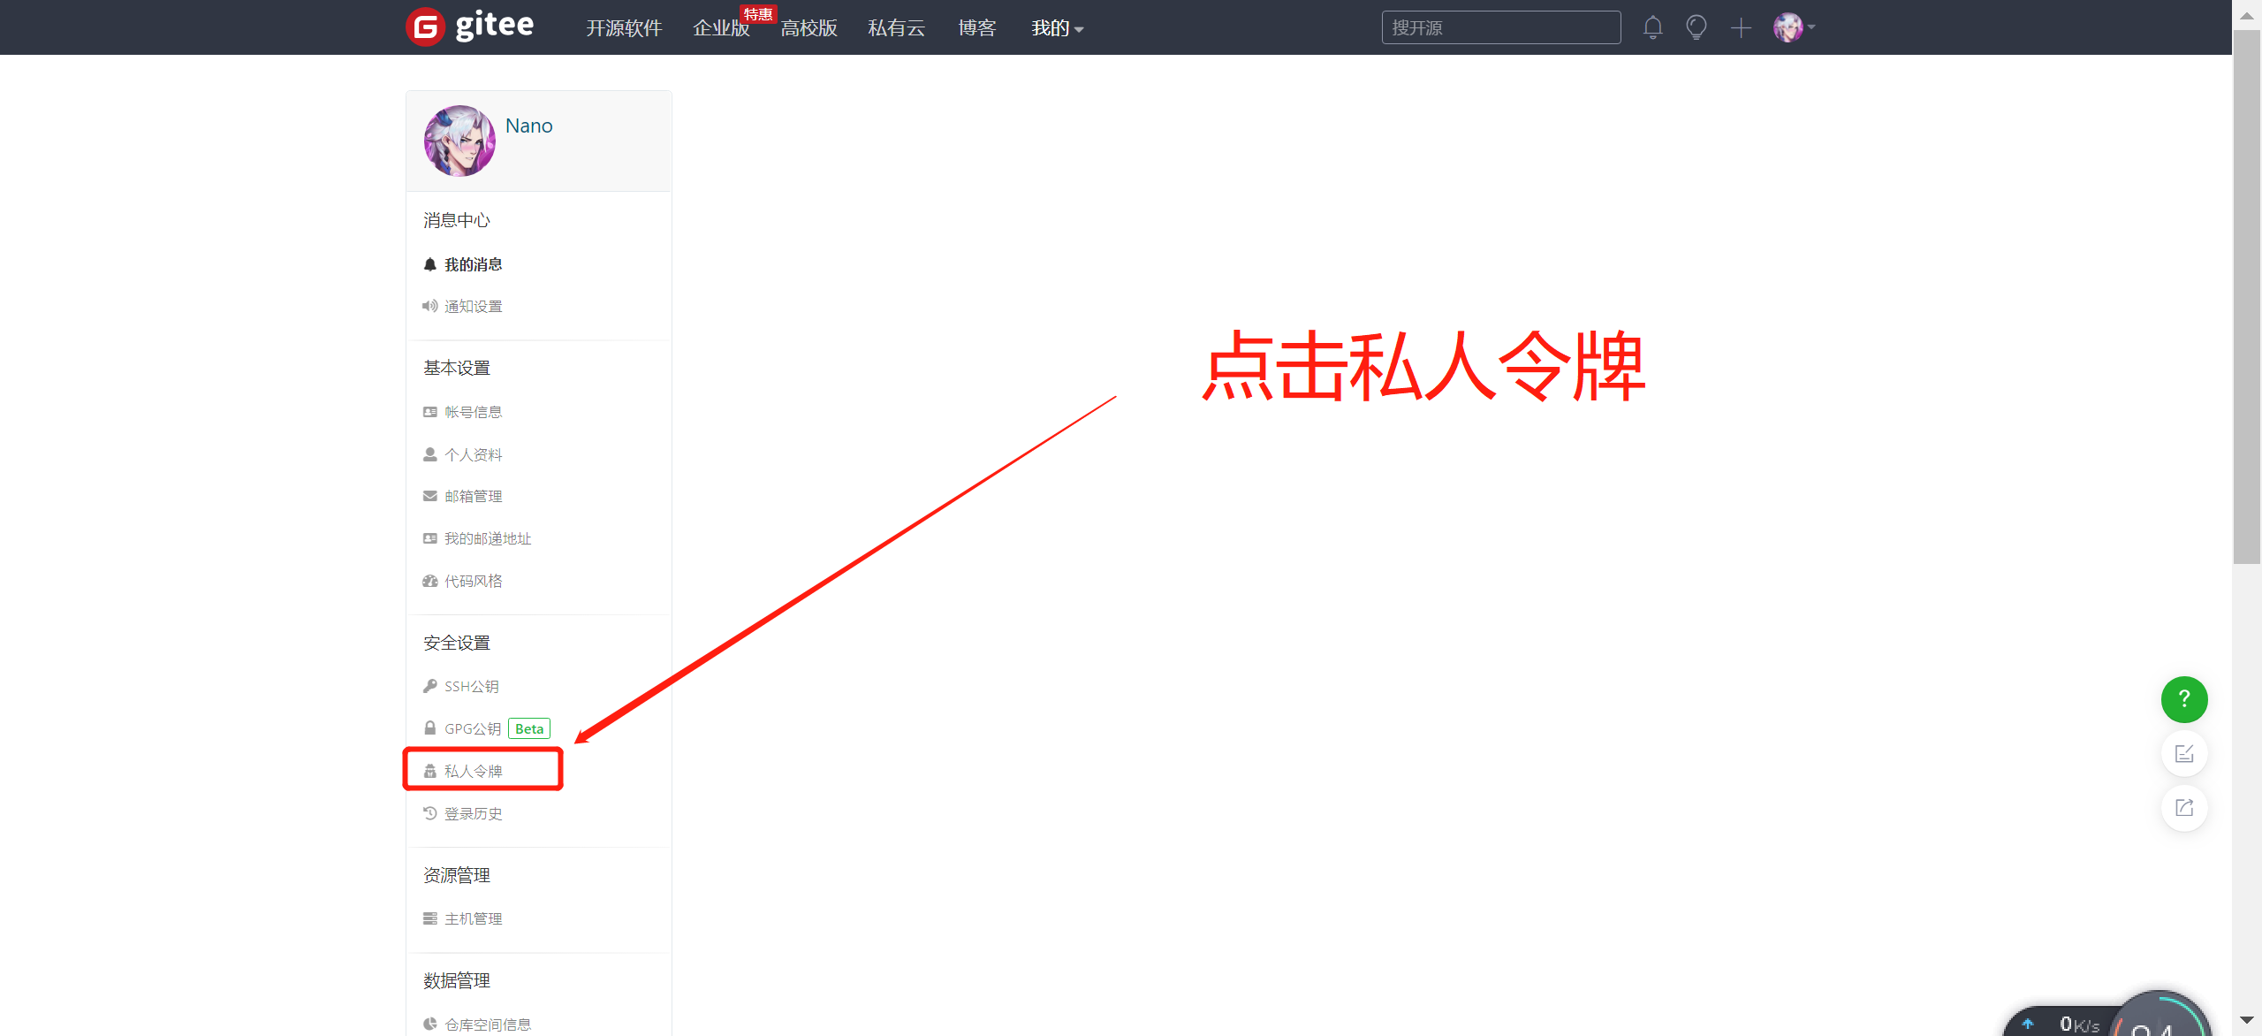Open 主机管理 page
2262x1036 pixels.
pyautogui.click(x=473, y=918)
